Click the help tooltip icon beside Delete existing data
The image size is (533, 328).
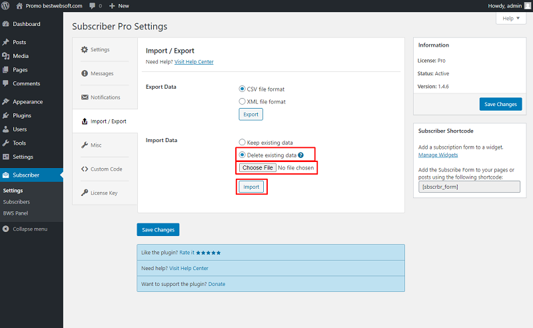(301, 155)
